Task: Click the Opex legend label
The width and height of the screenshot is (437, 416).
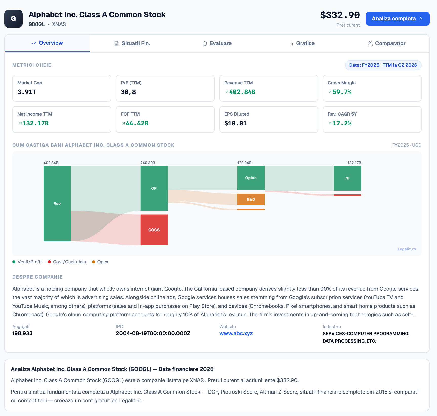Action: pyautogui.click(x=103, y=262)
